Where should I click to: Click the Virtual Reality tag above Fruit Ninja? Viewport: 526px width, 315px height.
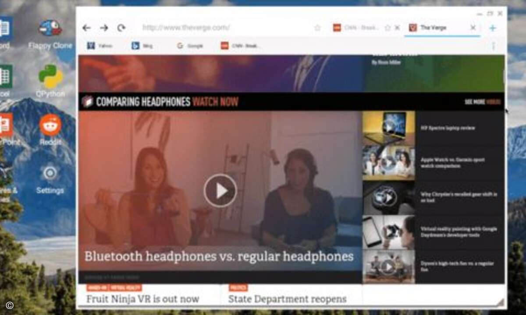click(x=126, y=287)
